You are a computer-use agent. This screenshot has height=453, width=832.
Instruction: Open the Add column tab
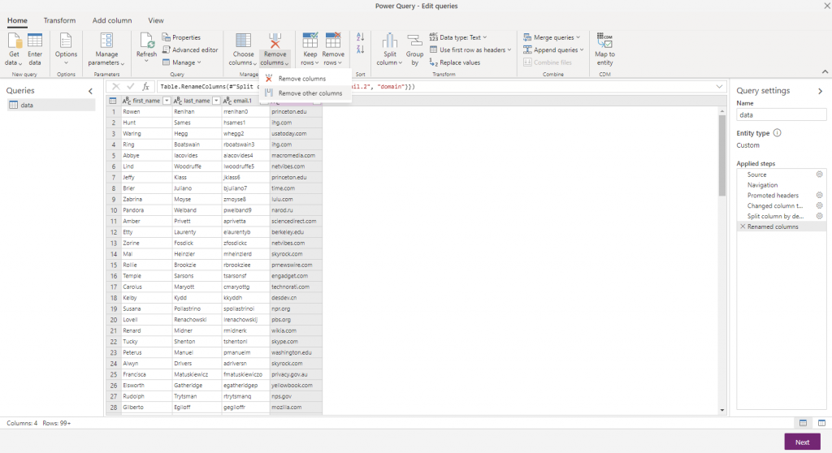click(112, 20)
